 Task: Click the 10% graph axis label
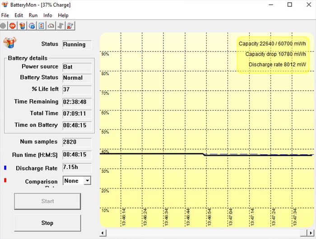click(105, 211)
